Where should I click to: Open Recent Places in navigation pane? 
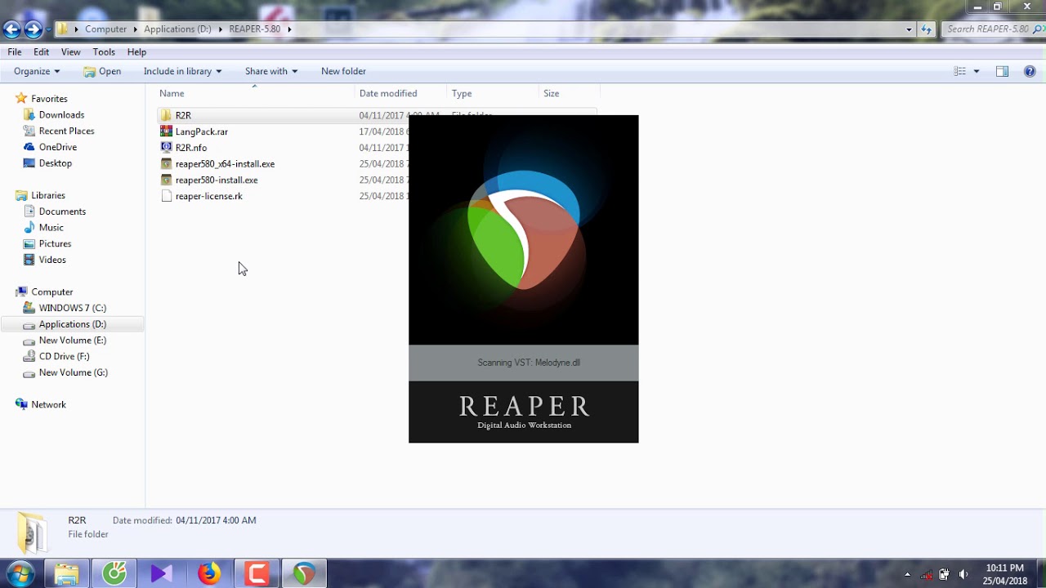pyautogui.click(x=66, y=131)
